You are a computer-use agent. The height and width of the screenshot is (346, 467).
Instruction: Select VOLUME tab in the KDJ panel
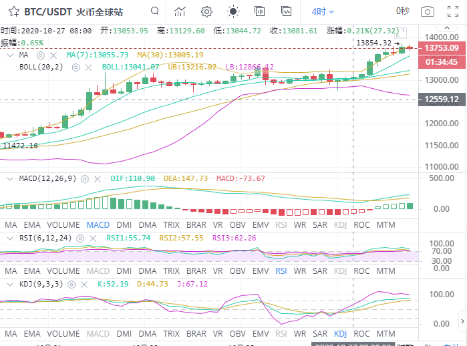63,334
